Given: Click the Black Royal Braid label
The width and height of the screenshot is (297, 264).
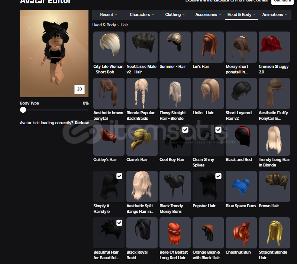Looking at the screenshot, I should (137, 255).
